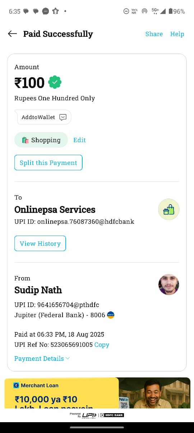Select the Shopping category chip
This screenshot has width=194, height=433.
click(41, 140)
